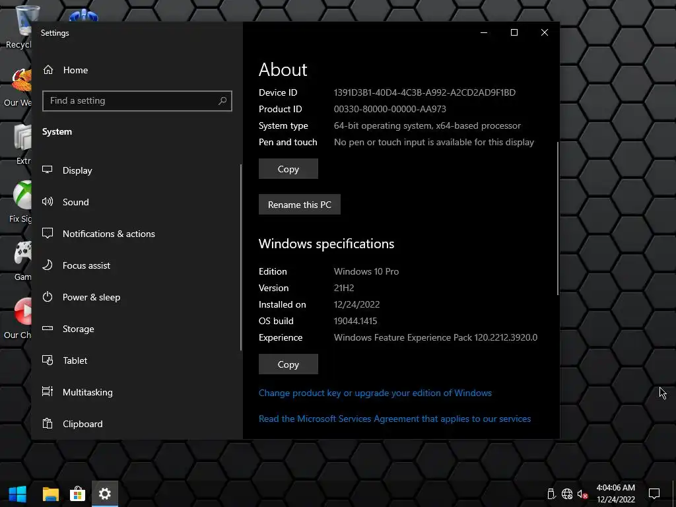Open Display settings

[137, 170]
